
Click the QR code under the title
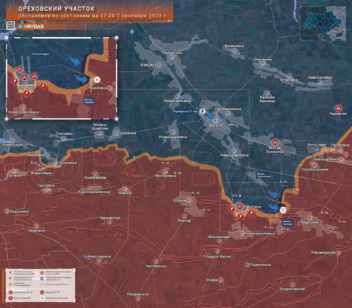11,26
